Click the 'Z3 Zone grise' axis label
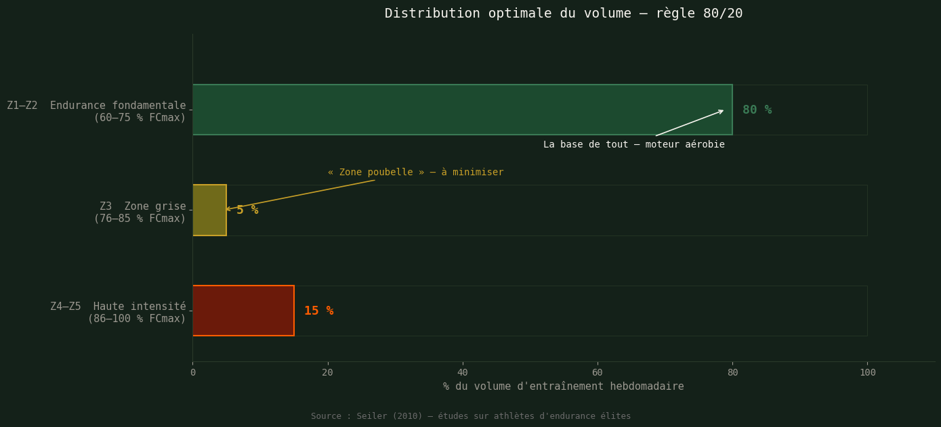The height and width of the screenshot is (427, 941). point(140,212)
